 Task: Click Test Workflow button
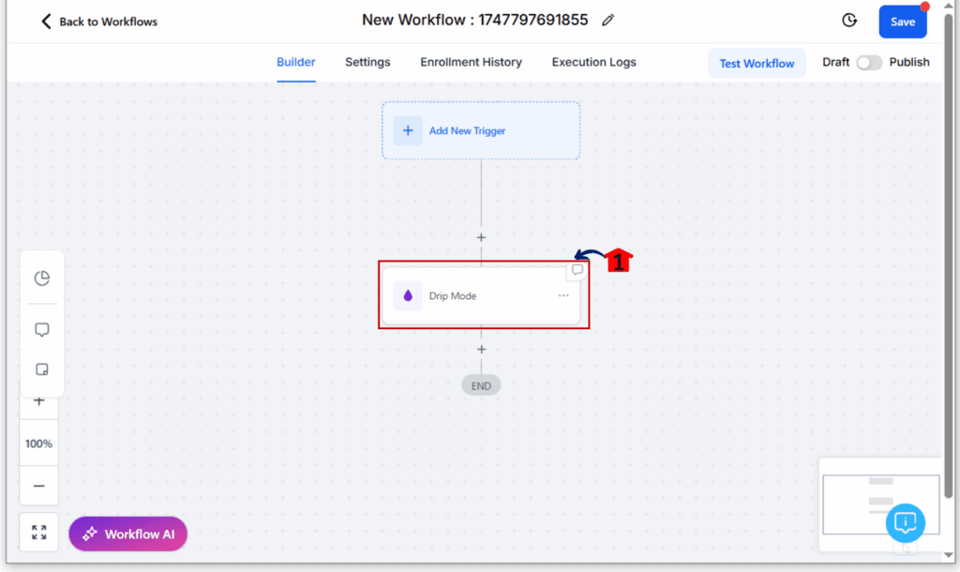(x=757, y=63)
